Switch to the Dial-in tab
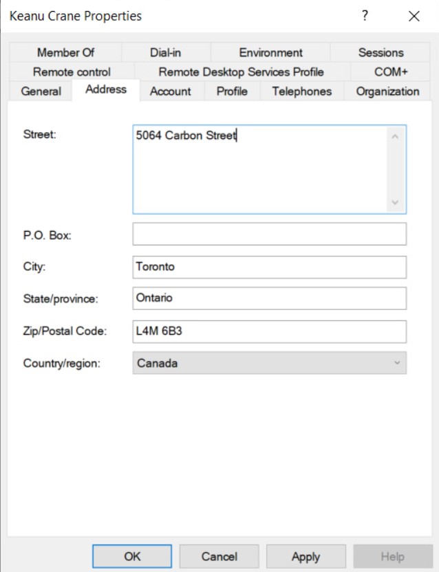 click(x=165, y=52)
